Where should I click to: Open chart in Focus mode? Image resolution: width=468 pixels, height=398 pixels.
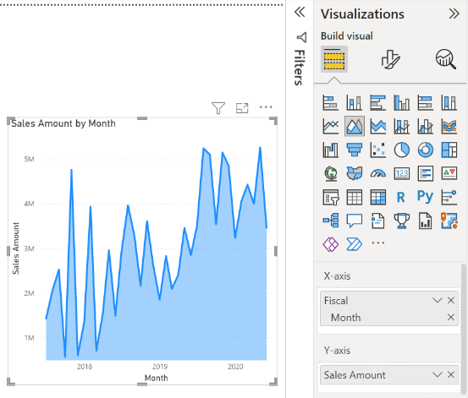pos(242,108)
